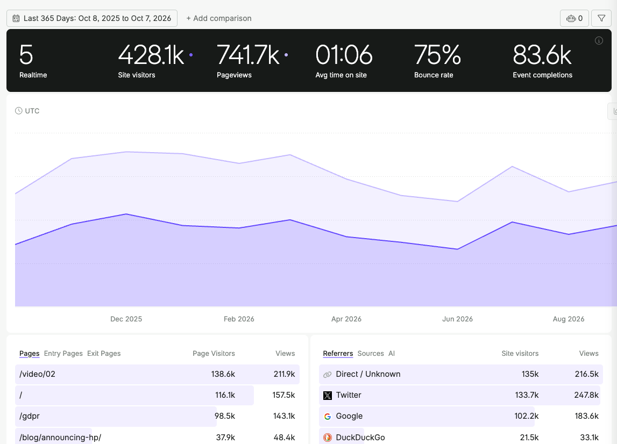The width and height of the screenshot is (617, 444).
Task: Click the Apr 2026 axis label
Action: (x=346, y=319)
